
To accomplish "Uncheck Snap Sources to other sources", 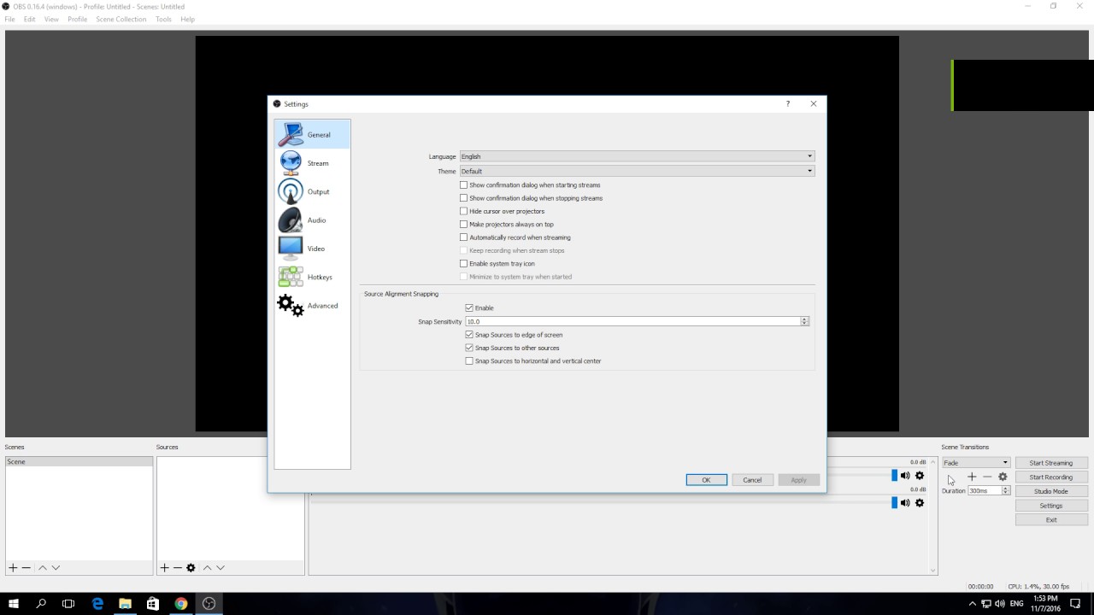I will (x=468, y=348).
